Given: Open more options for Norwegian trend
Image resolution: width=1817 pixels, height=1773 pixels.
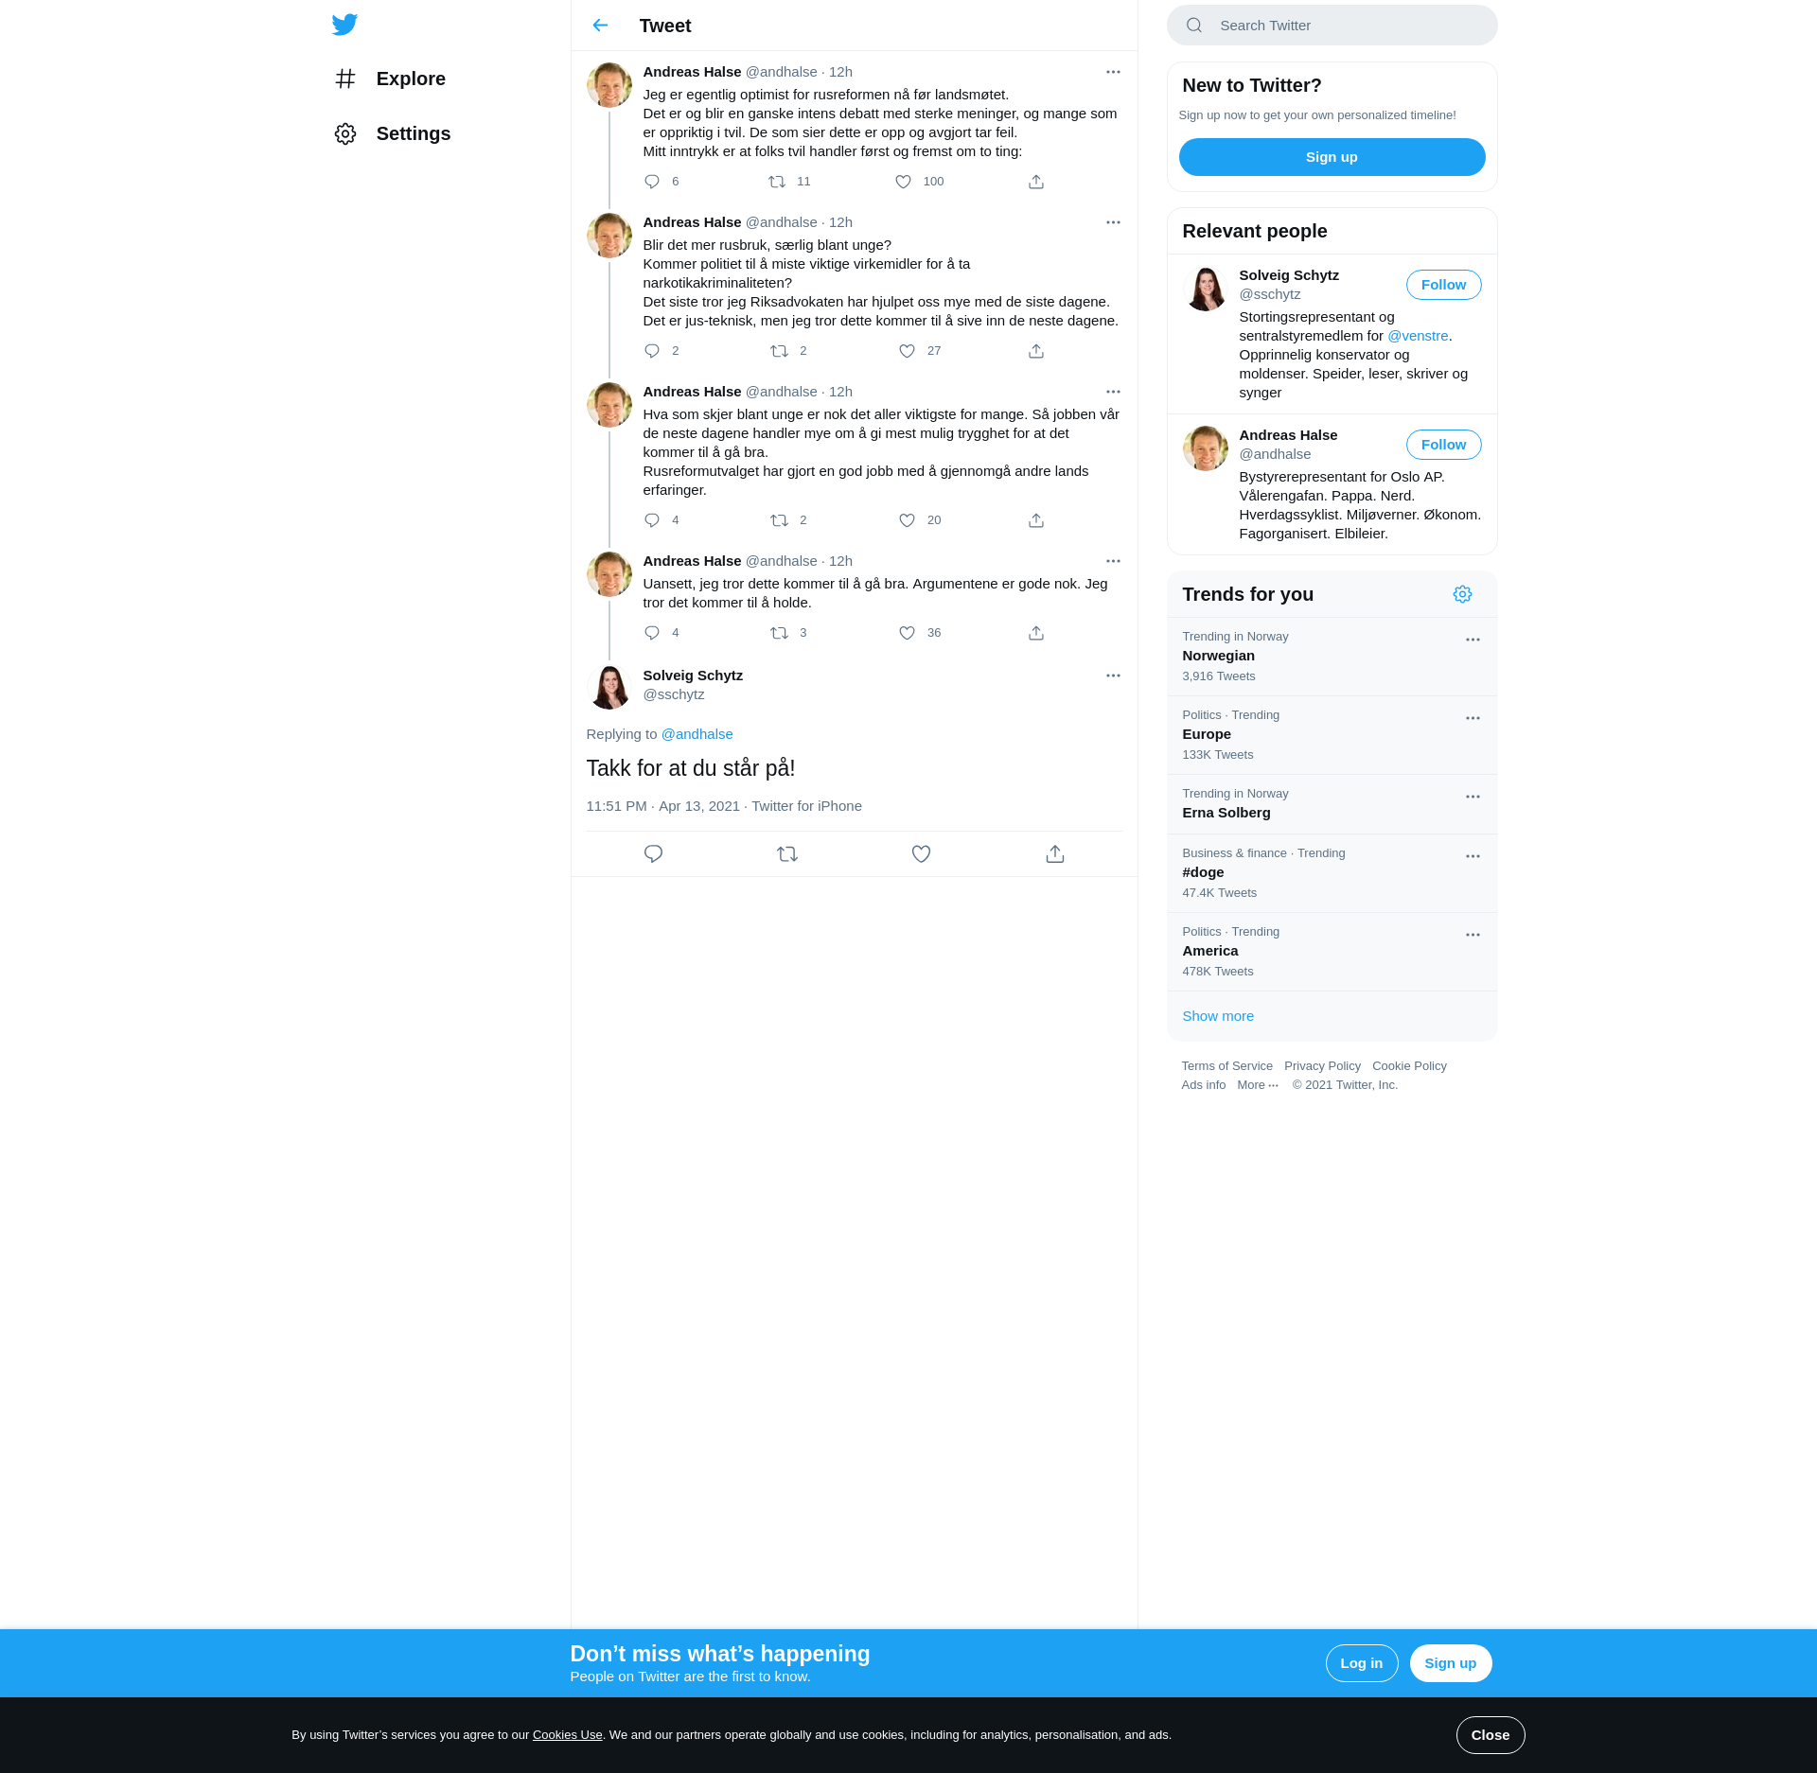Looking at the screenshot, I should pyautogui.click(x=1473, y=640).
